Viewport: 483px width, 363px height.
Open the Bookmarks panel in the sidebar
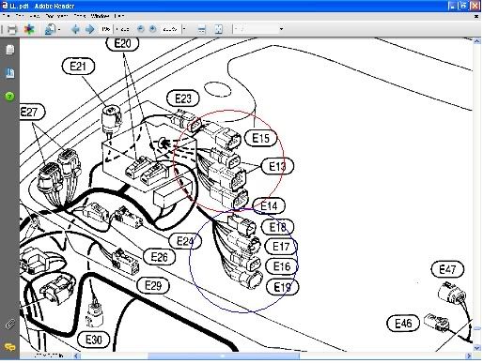pos(9,73)
